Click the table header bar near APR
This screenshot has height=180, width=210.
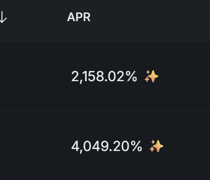(105, 21)
